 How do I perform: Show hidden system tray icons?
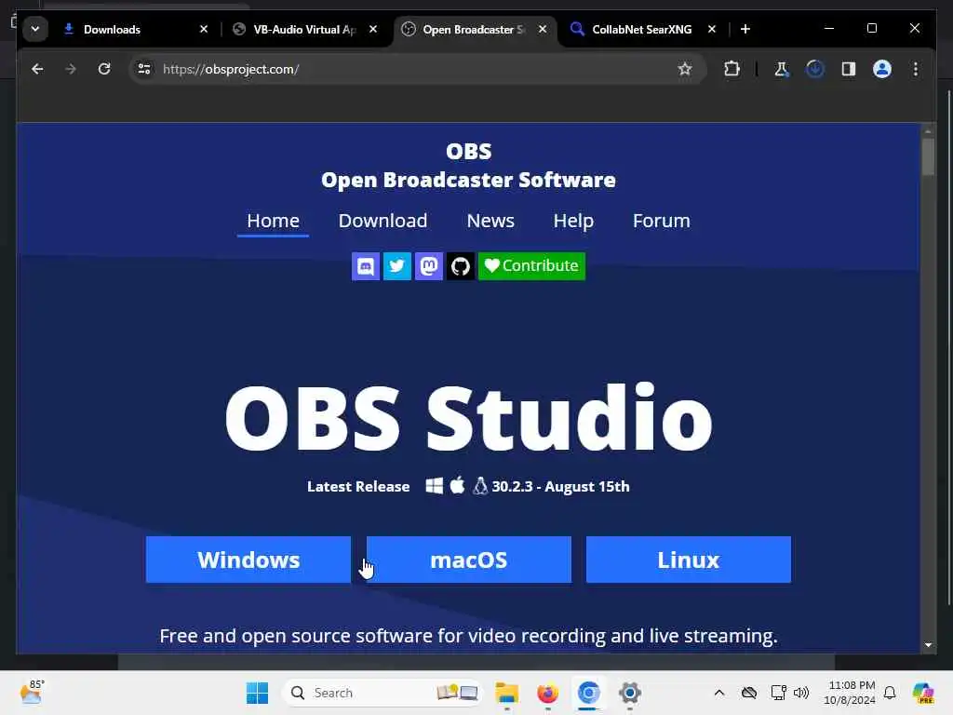[x=719, y=693]
